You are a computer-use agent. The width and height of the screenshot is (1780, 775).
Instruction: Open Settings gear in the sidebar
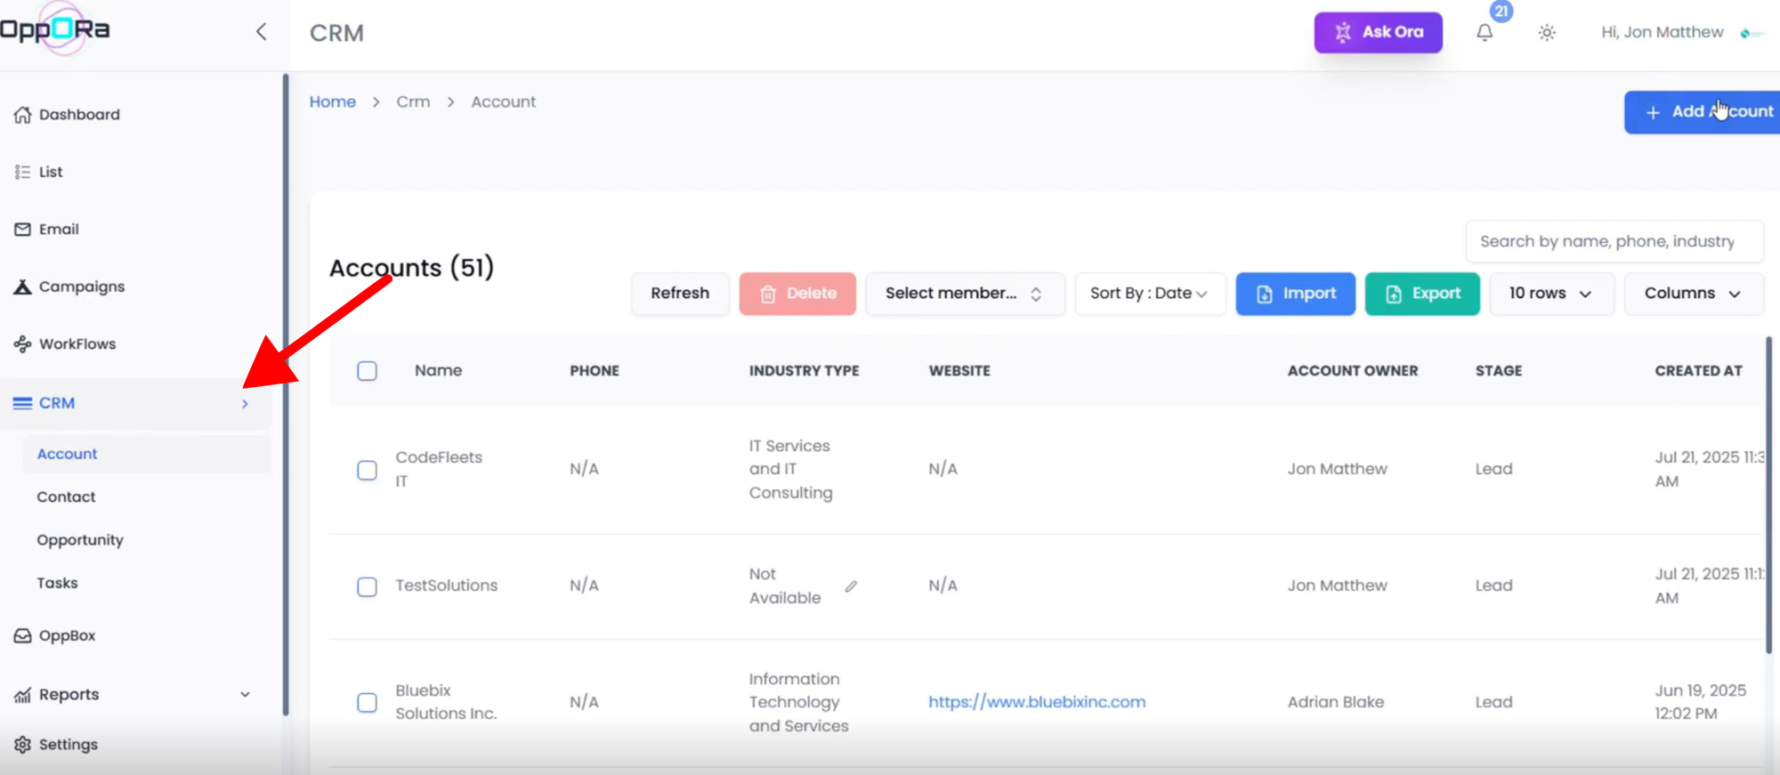point(23,745)
